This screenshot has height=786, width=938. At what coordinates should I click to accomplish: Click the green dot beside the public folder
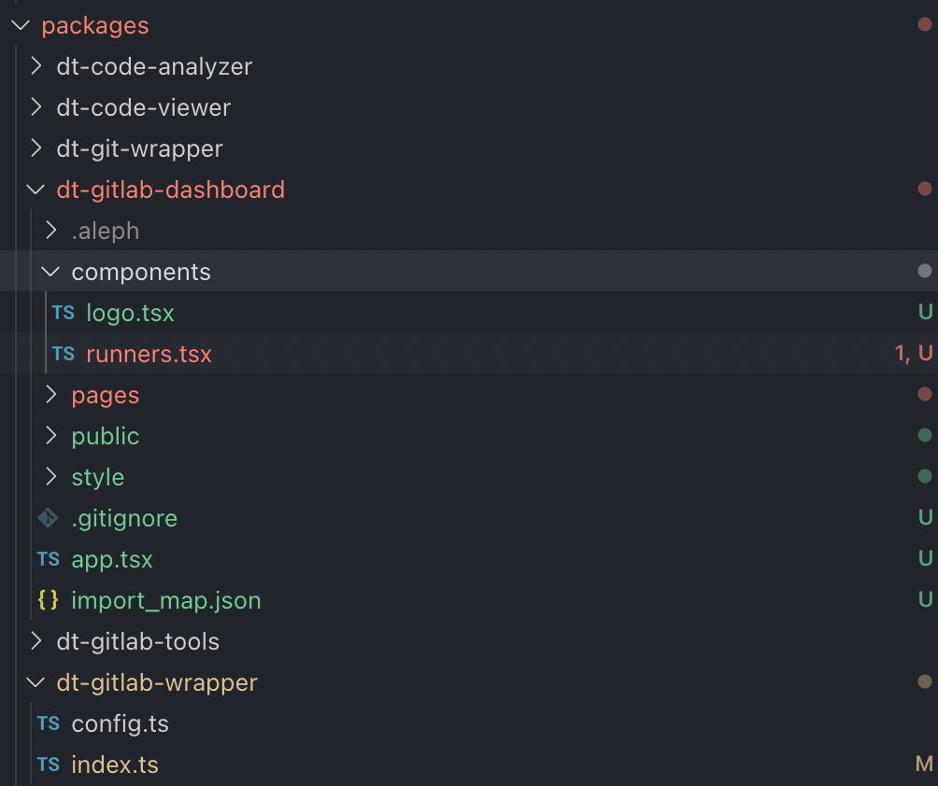[923, 436]
